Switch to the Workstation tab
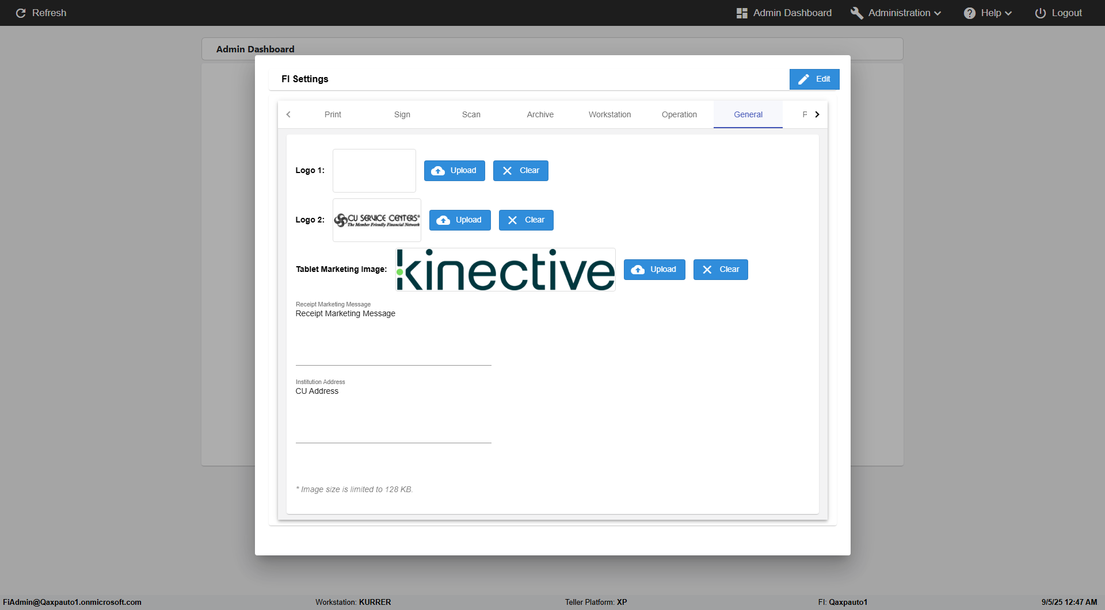 (610, 114)
